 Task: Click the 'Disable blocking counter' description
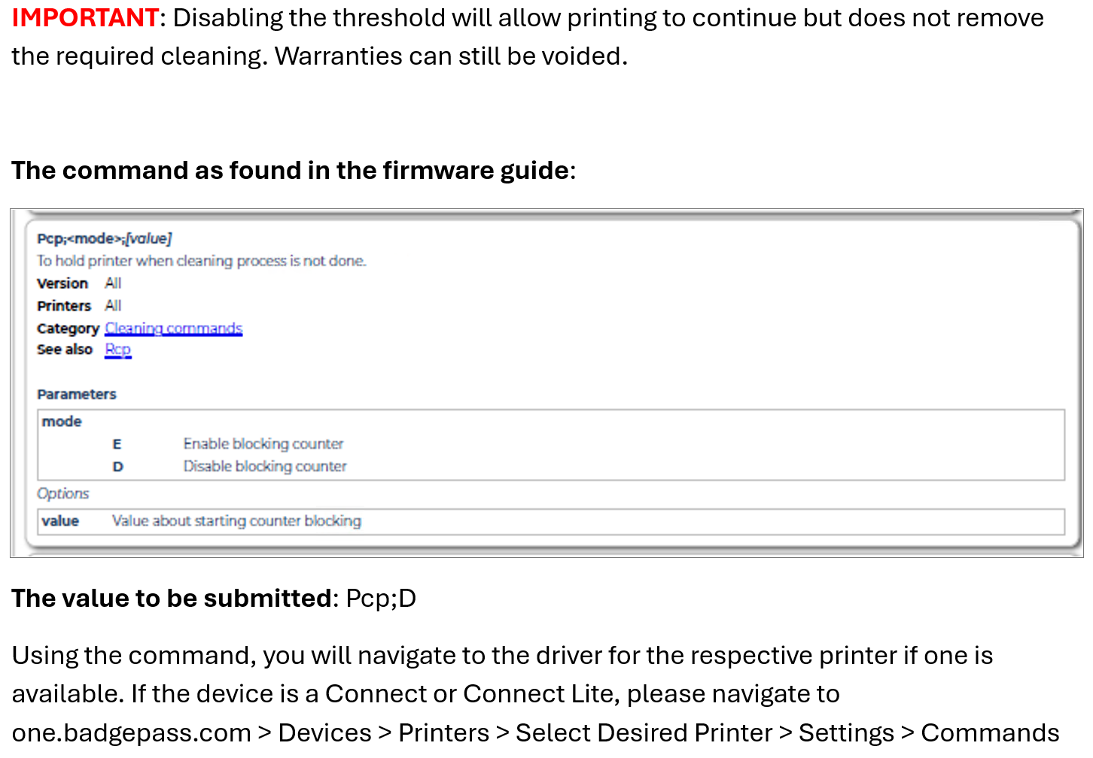pos(265,466)
